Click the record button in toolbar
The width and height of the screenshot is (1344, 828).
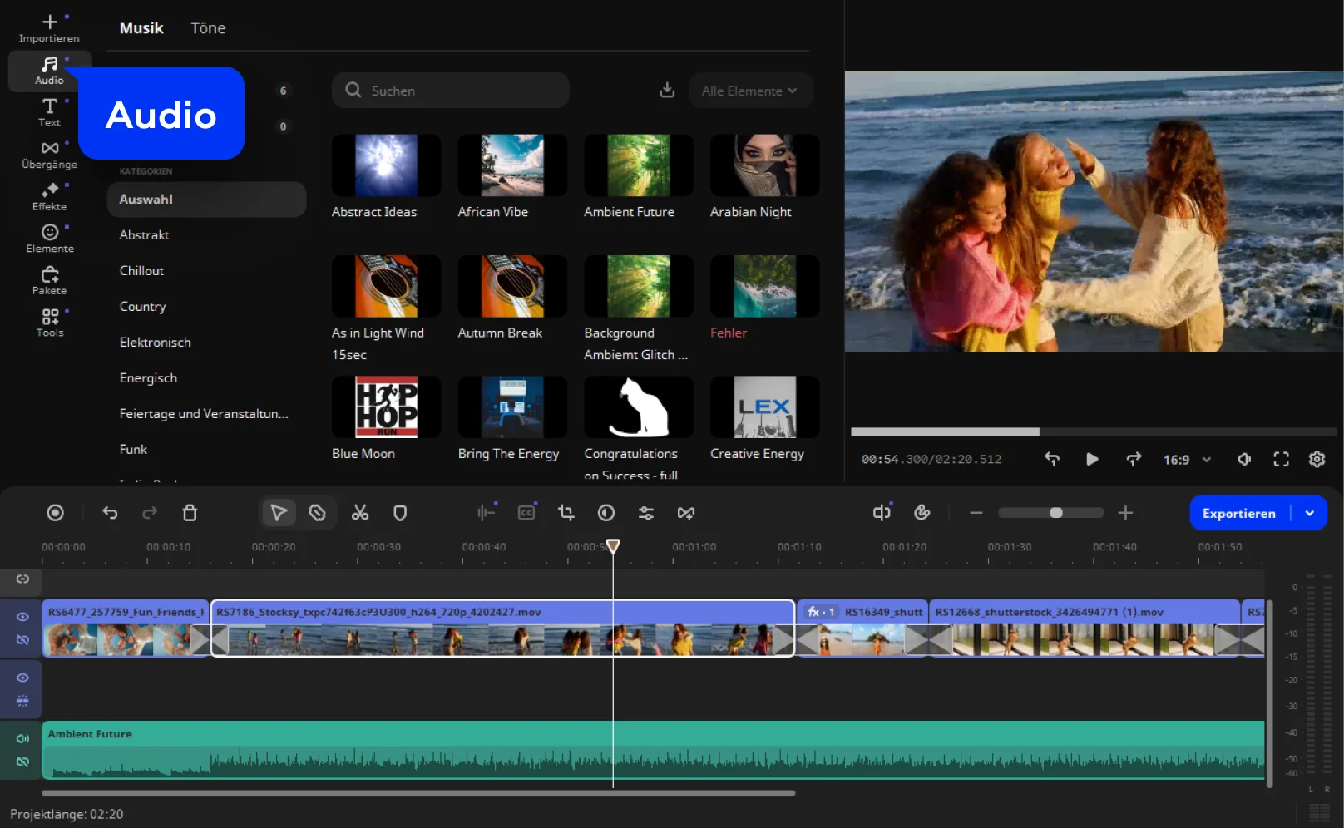[x=55, y=513]
